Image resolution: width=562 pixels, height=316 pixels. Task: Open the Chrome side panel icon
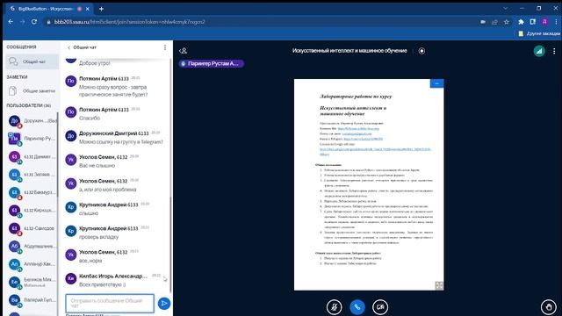(533, 22)
